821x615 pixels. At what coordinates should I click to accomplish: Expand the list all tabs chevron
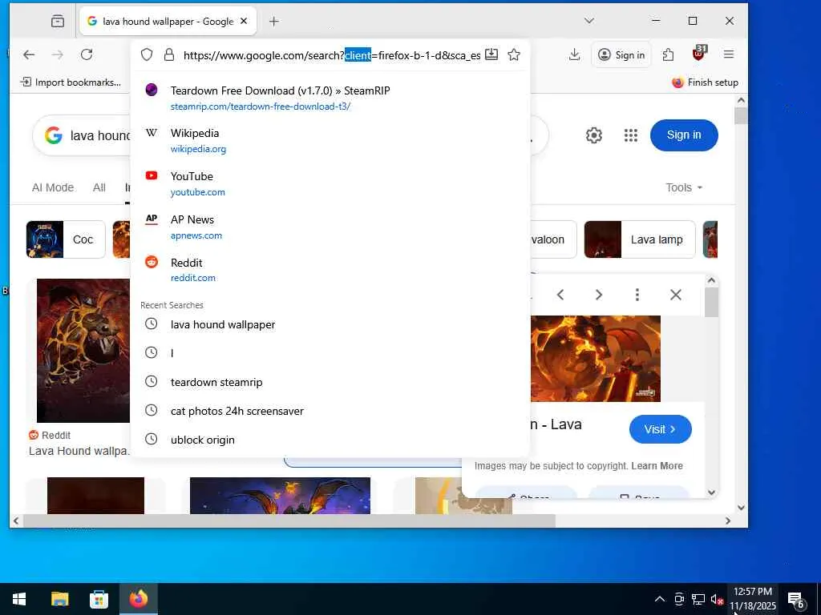tap(589, 21)
